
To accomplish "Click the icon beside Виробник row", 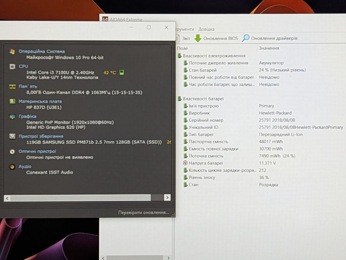I will coord(186,113).
